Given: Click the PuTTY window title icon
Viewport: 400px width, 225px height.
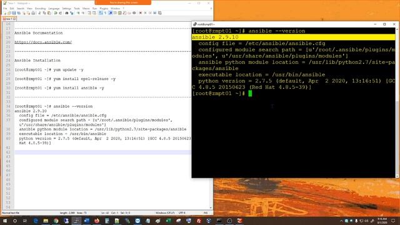Looking at the screenshot, I should tap(195, 24).
